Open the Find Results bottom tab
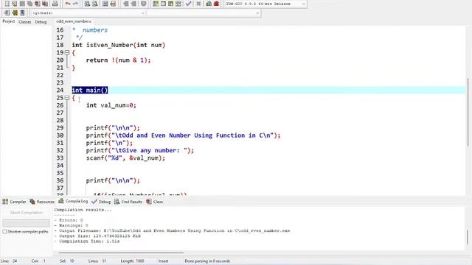Viewport: 472px width, 265px height. (x=128, y=202)
